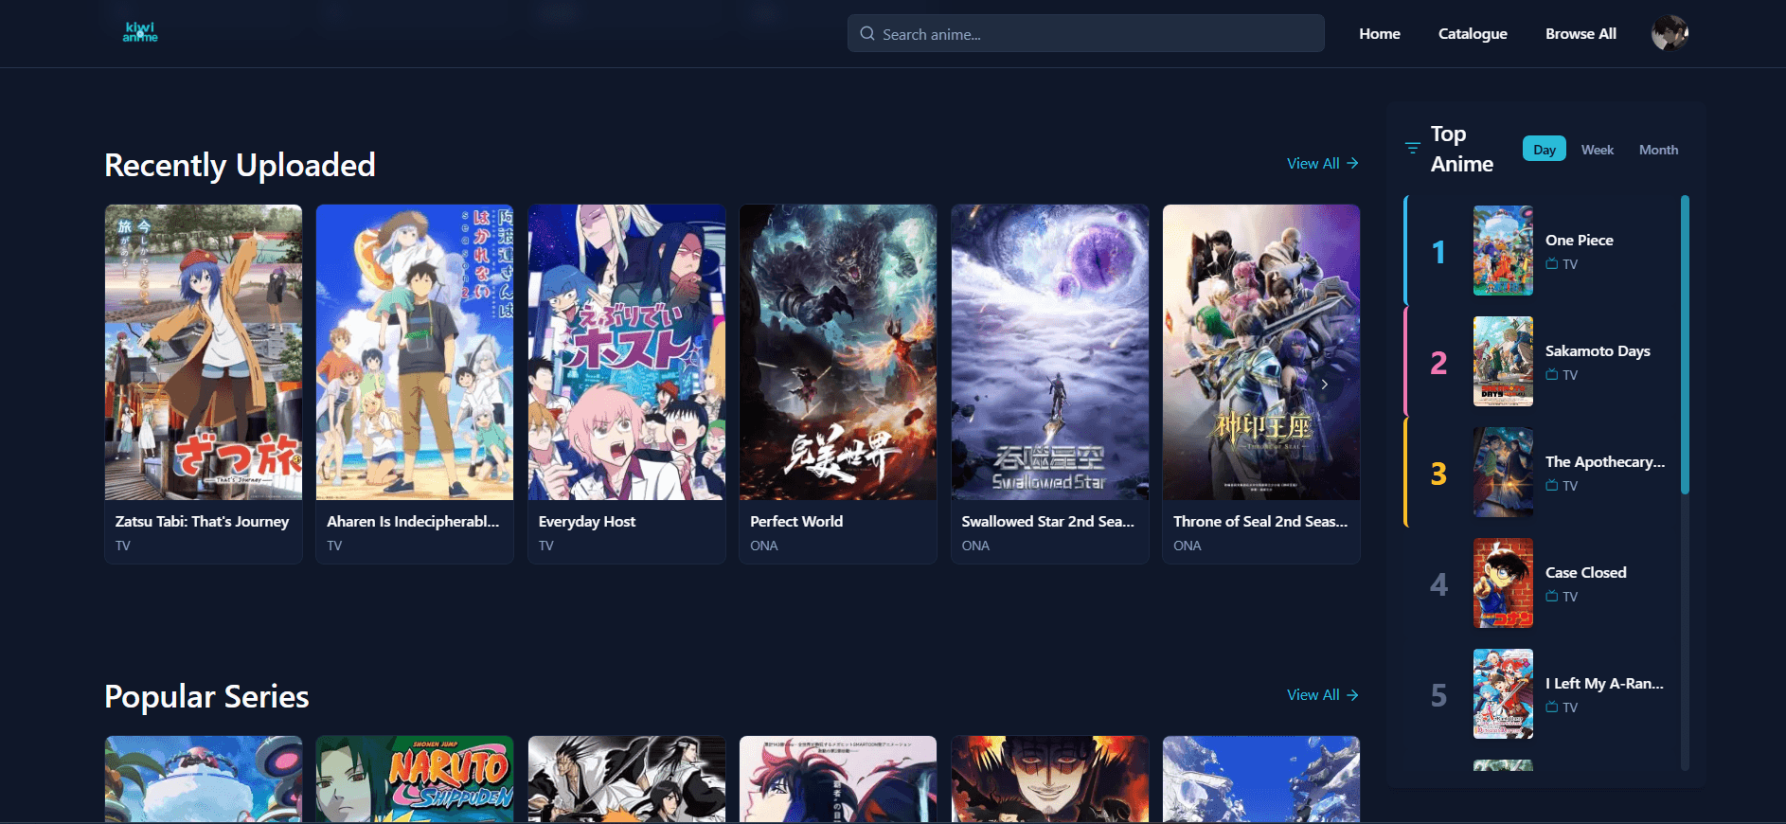
Task: Open the Perfect World poster
Action: pos(838,352)
